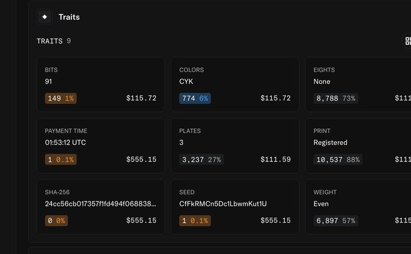Open the Weight Even trait card
Screen dimensions: 411x254
(358, 207)
